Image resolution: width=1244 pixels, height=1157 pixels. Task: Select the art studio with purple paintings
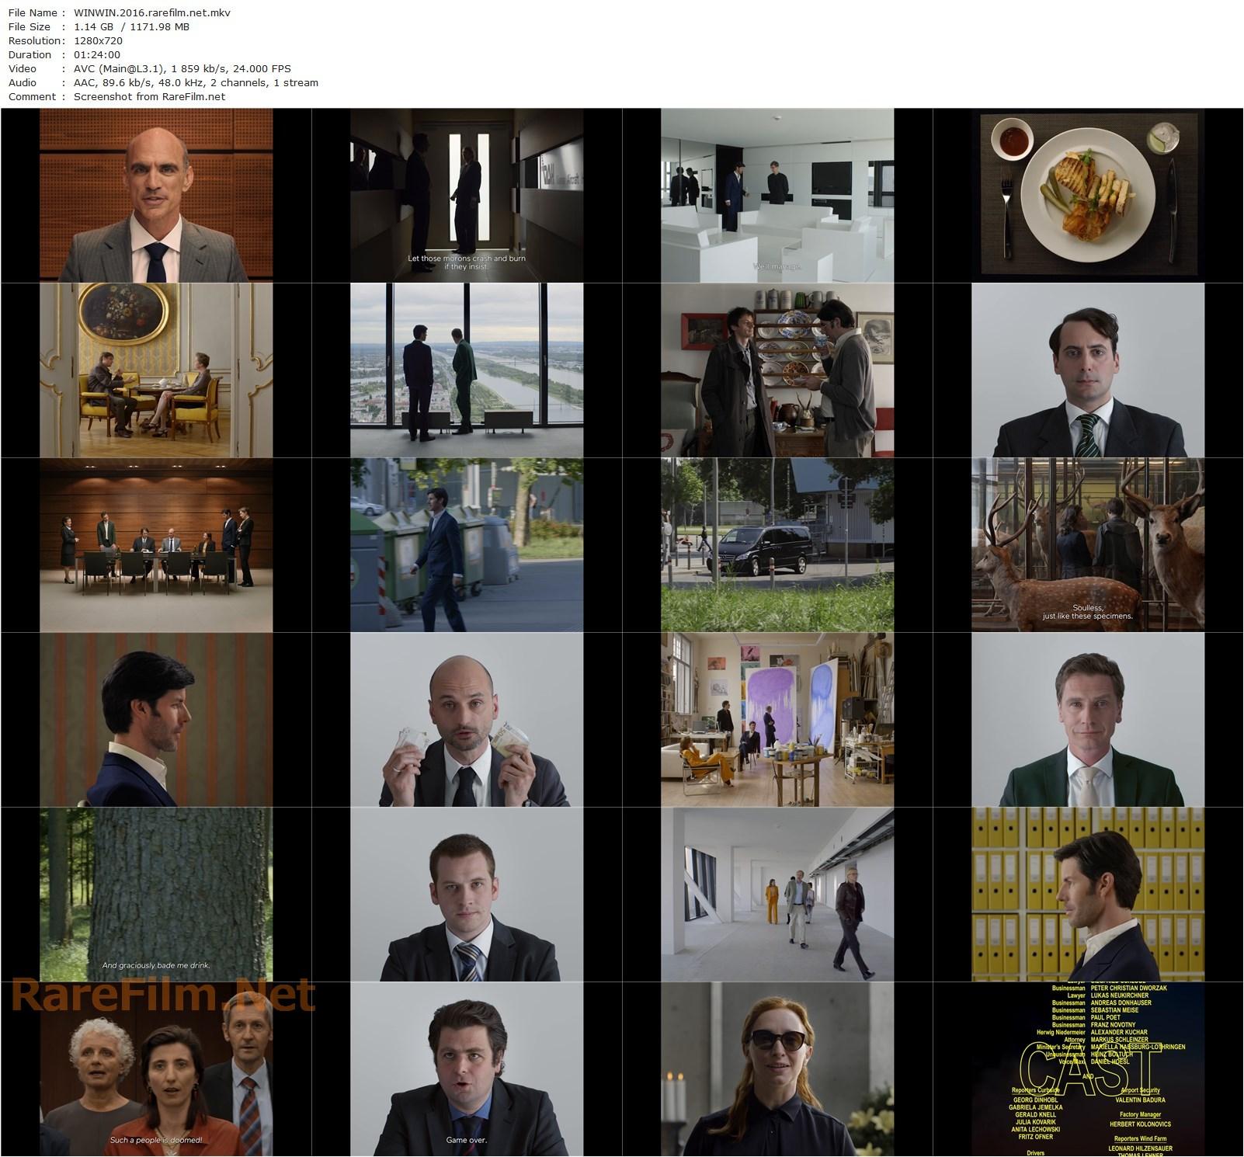pos(777,719)
